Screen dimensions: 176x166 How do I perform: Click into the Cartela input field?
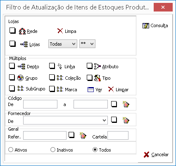click(118, 136)
